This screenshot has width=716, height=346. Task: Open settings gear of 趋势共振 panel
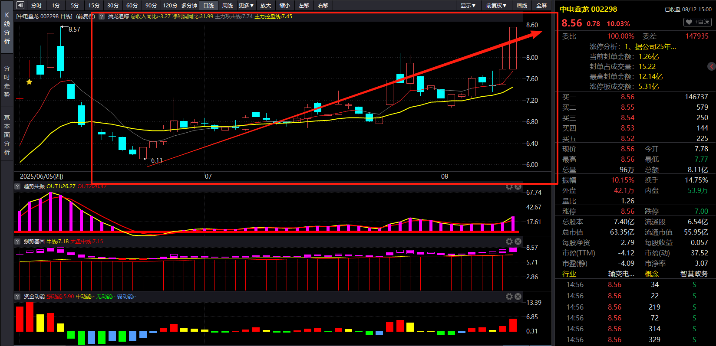coord(509,186)
